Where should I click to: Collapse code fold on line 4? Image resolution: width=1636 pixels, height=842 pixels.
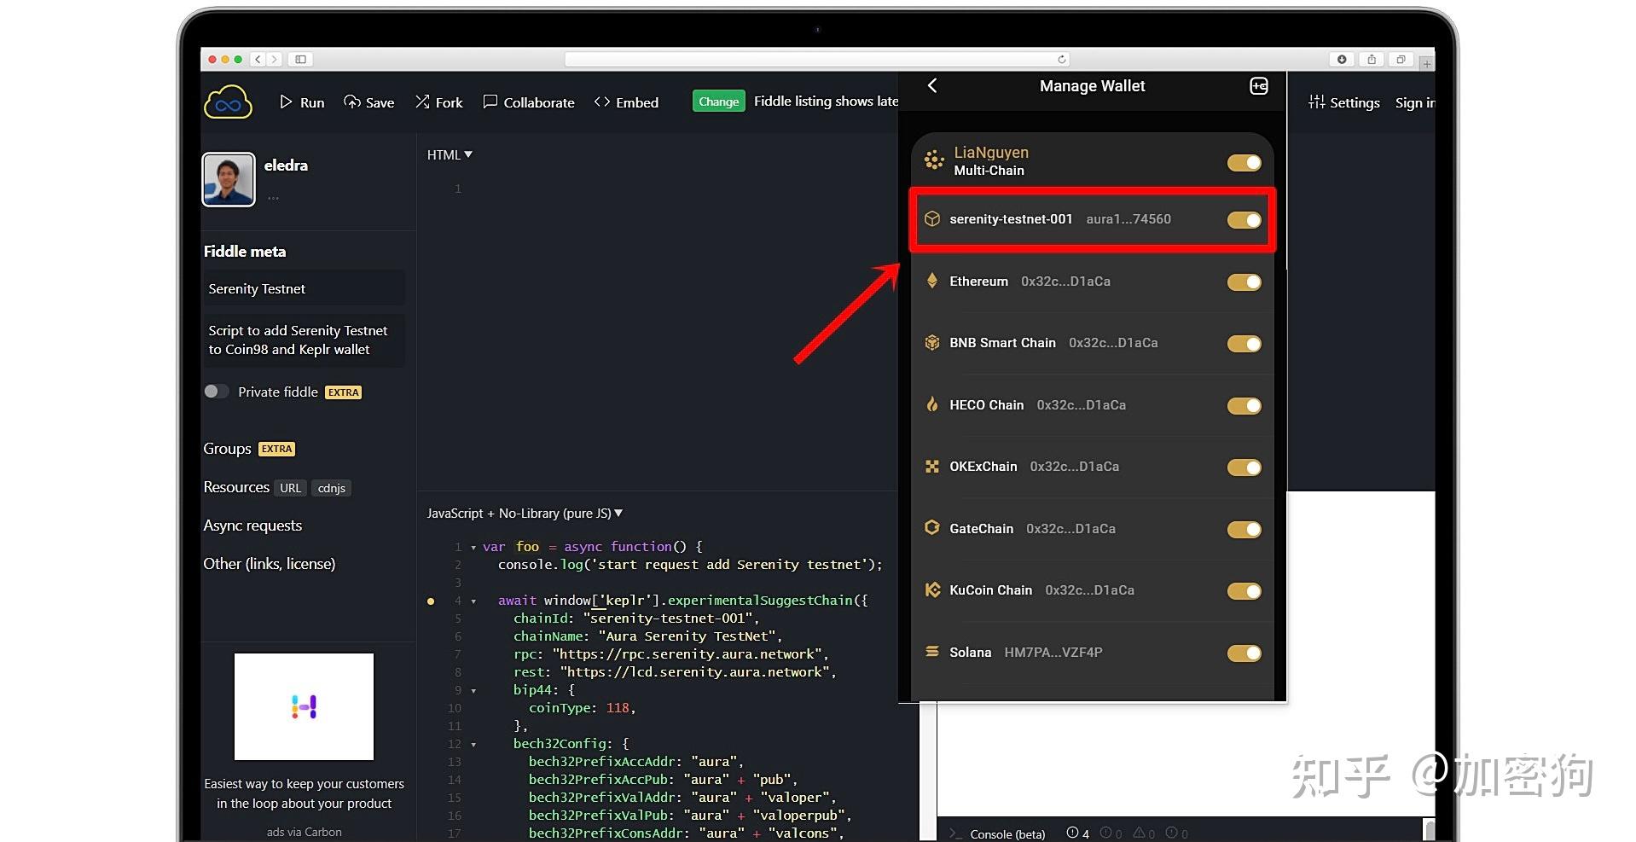tap(473, 601)
